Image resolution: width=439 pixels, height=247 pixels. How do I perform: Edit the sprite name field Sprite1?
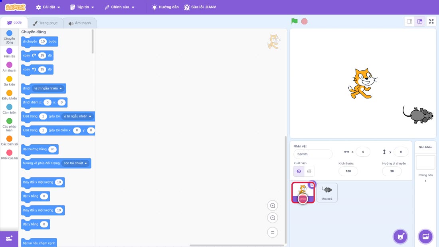(x=313, y=154)
